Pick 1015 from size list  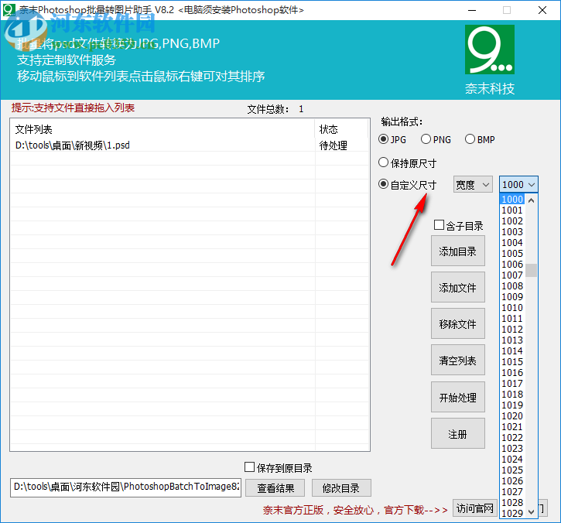[x=512, y=361]
